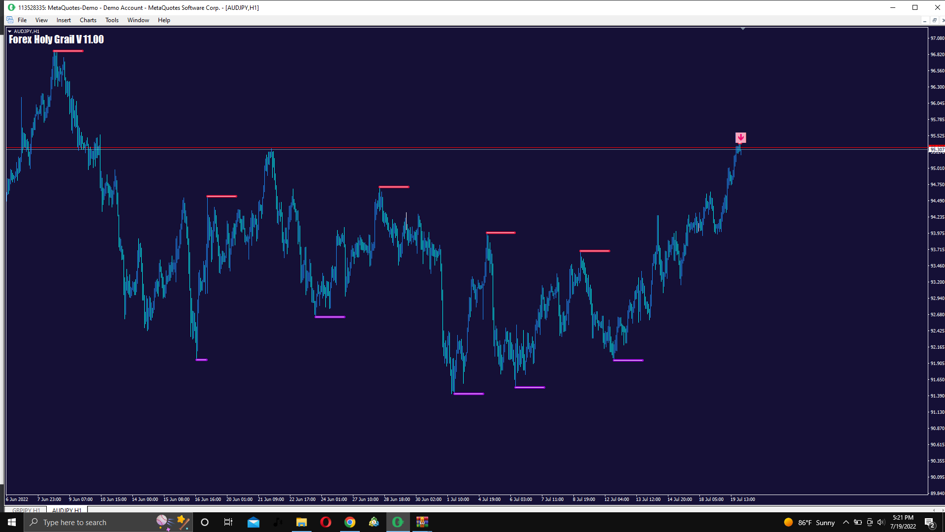Open the Tools menu
The height and width of the screenshot is (532, 945).
point(112,20)
